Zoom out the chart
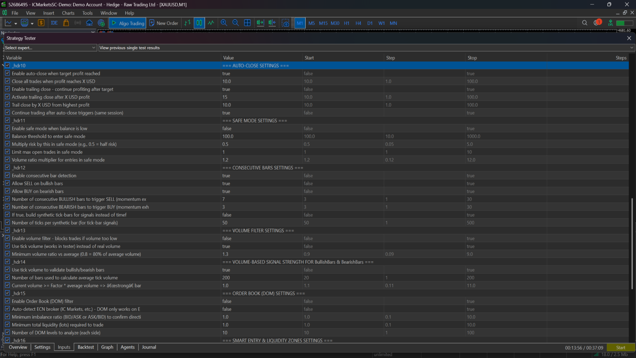The height and width of the screenshot is (358, 636). [235, 23]
